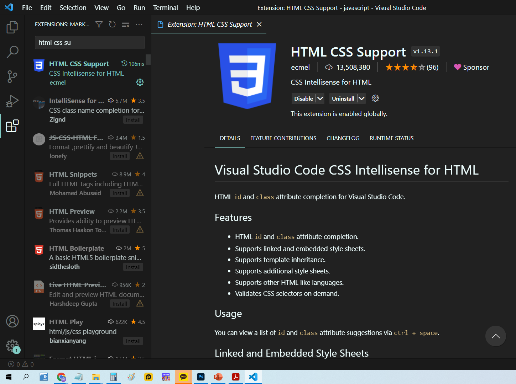
Task: Open the Search view in activity bar
Action: pyautogui.click(x=12, y=52)
